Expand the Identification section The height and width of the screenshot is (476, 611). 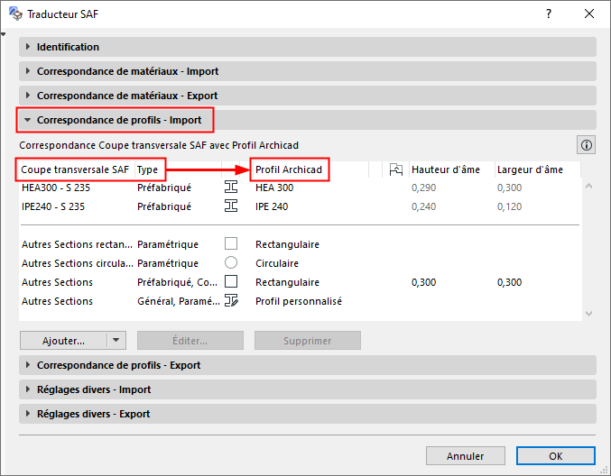point(68,47)
